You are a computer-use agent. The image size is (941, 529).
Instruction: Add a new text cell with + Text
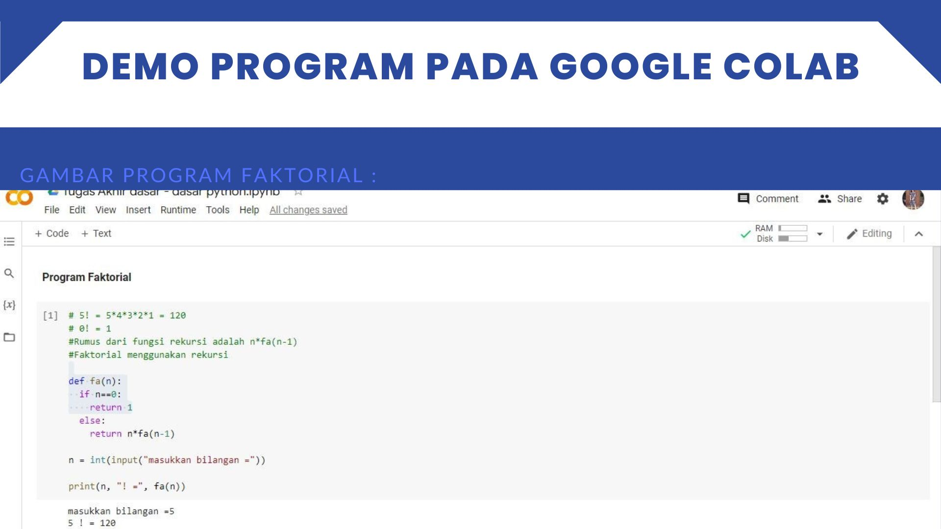pyautogui.click(x=96, y=234)
